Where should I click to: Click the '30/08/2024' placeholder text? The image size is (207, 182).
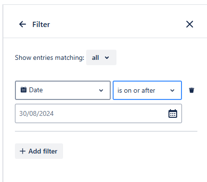37,113
